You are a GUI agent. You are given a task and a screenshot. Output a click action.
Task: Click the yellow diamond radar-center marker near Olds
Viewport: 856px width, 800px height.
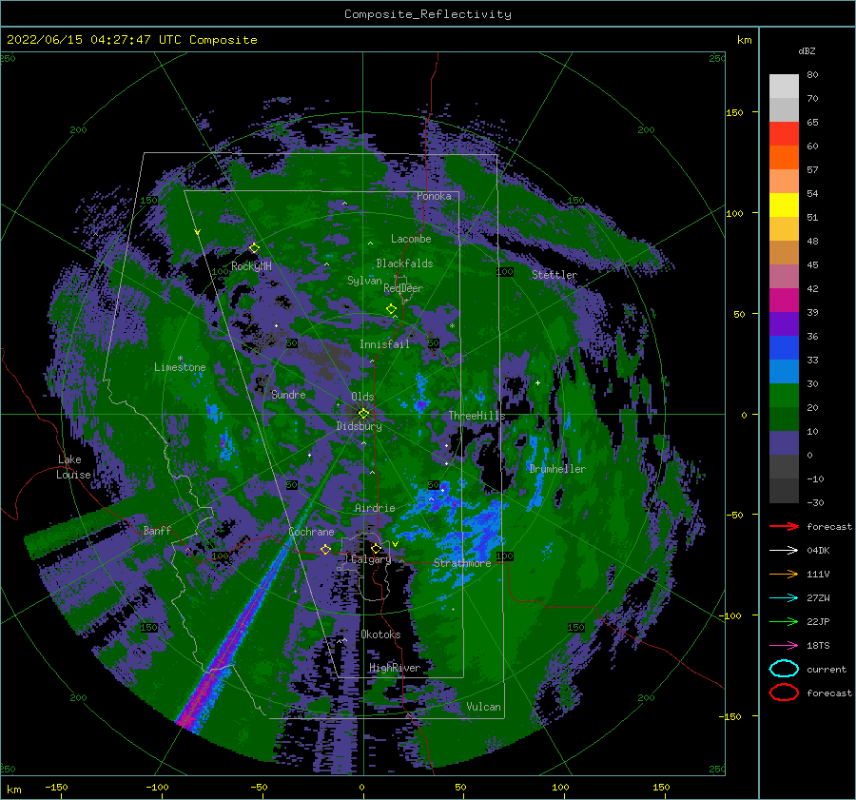click(x=363, y=414)
